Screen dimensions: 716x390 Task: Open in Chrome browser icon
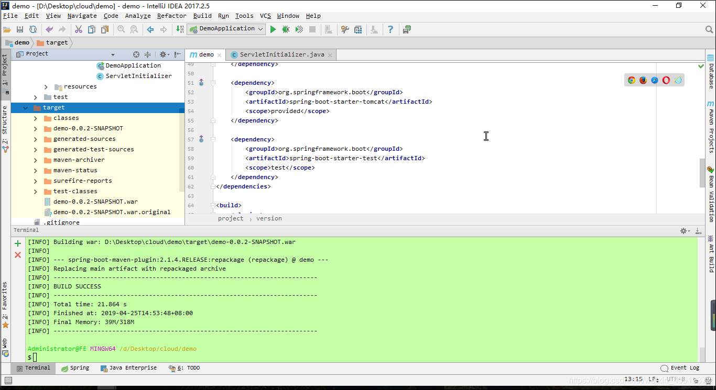pyautogui.click(x=632, y=80)
